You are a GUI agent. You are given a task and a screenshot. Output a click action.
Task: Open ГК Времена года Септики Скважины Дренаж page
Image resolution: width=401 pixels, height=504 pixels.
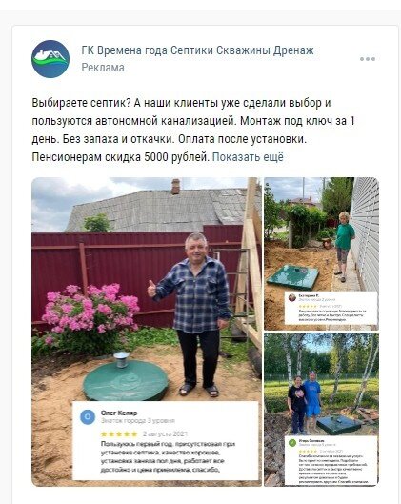click(x=197, y=50)
